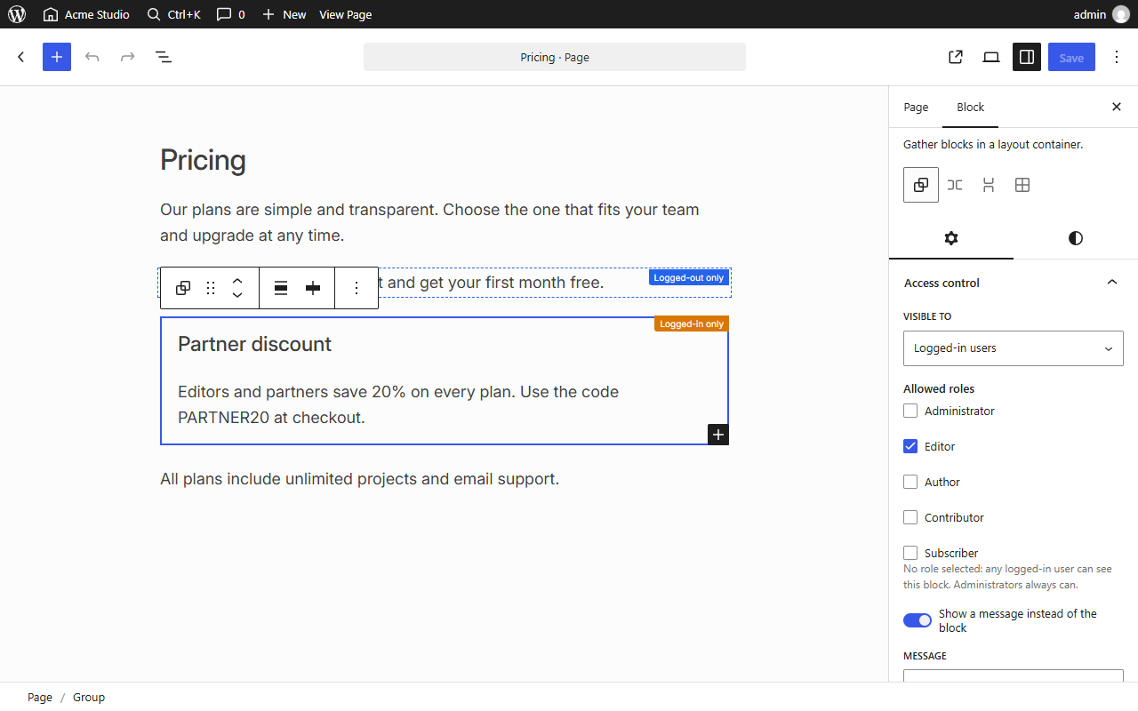Open the editor options three-dot menu
This screenshot has height=711, width=1138.
point(1117,57)
